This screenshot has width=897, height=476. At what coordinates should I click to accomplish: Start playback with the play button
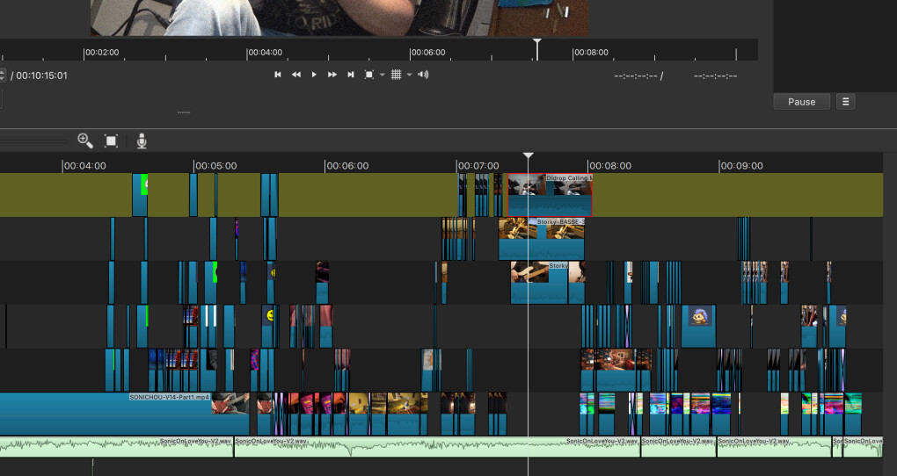click(x=314, y=75)
